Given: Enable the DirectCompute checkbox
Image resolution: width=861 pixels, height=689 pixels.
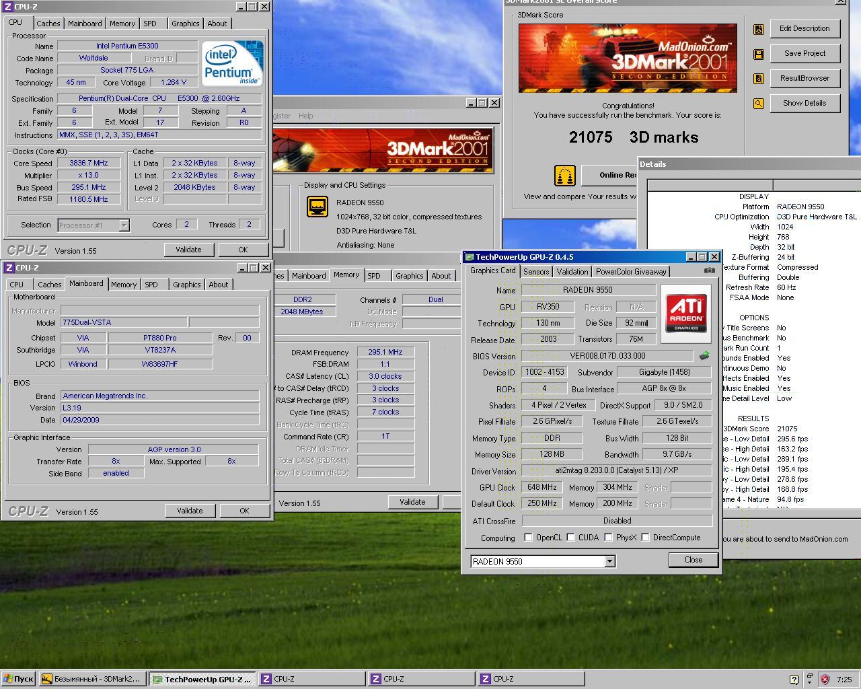Looking at the screenshot, I should tap(646, 538).
